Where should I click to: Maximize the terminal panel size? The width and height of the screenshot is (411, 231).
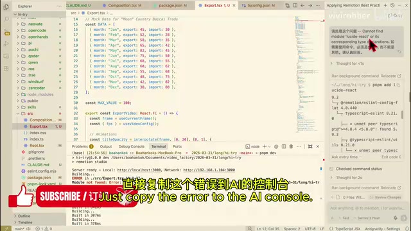[310, 147]
